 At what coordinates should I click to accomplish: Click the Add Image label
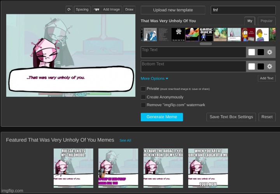pyautogui.click(x=112, y=9)
